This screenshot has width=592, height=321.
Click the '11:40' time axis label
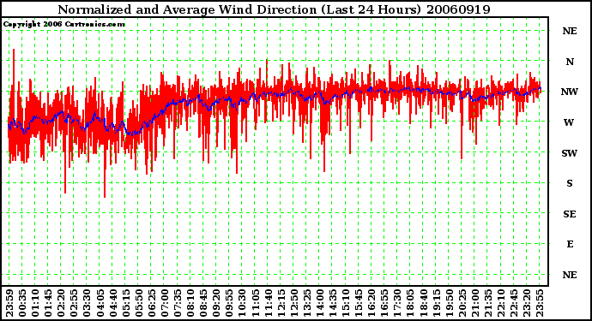coord(268,303)
